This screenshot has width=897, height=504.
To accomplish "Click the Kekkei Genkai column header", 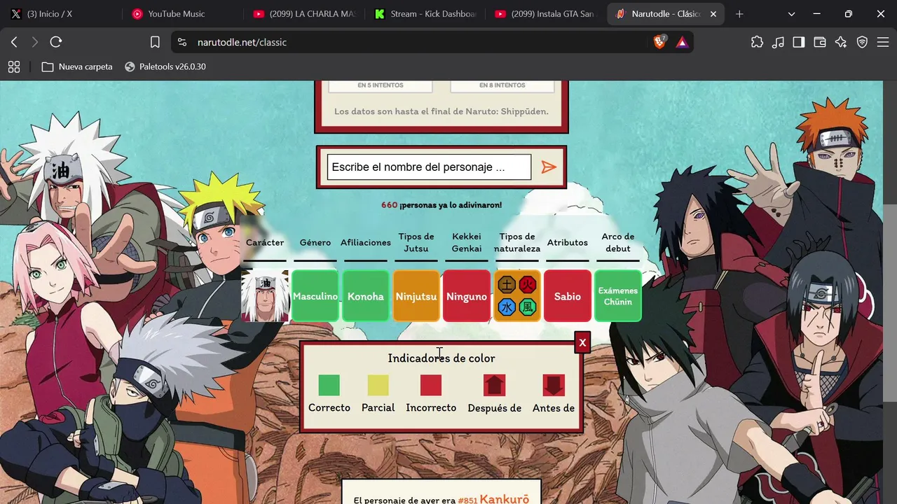I will (x=467, y=242).
